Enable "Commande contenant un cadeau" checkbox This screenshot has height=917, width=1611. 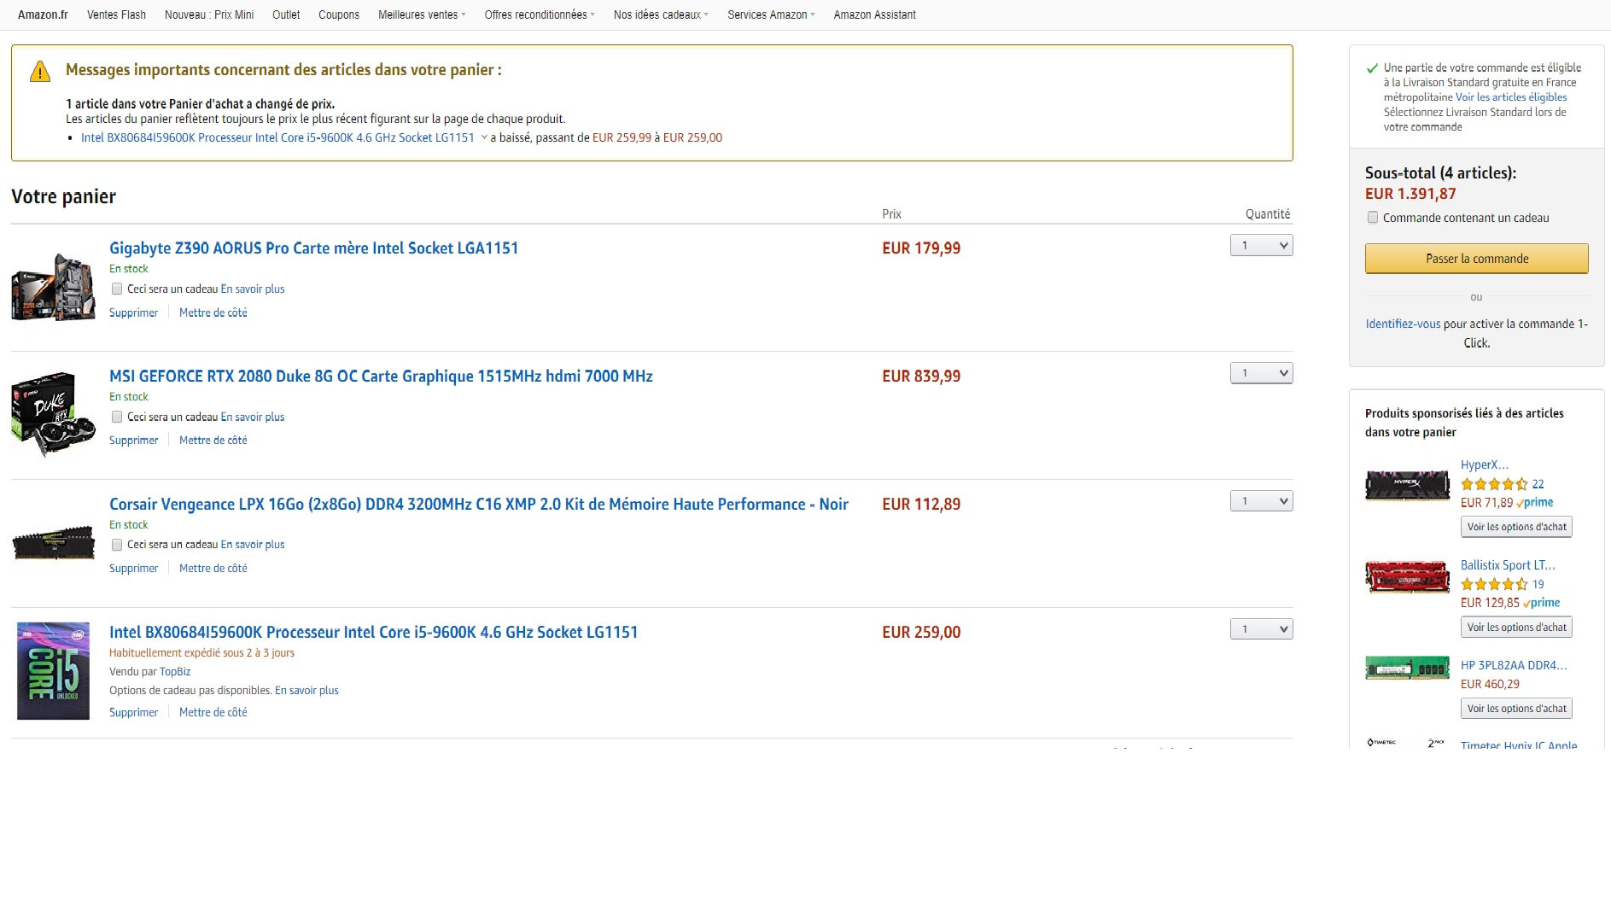point(1373,218)
